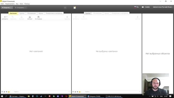Select the Группы tab in middle panel
This screenshot has height=98, width=174.
tap(88, 13)
